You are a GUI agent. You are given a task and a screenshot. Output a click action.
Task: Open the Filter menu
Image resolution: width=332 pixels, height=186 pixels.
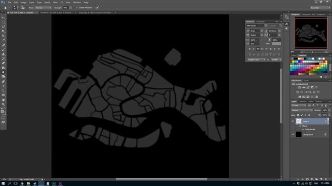click(x=55, y=2)
